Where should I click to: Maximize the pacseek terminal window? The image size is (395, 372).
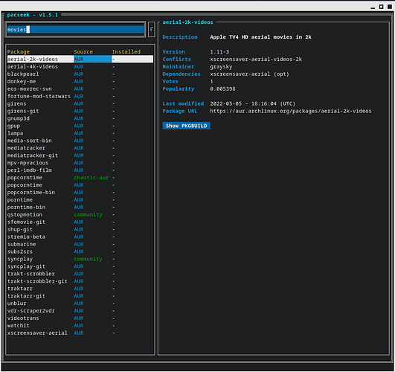(381, 7)
